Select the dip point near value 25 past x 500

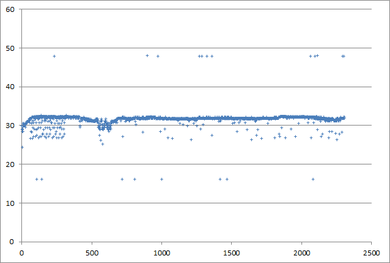coord(102,144)
